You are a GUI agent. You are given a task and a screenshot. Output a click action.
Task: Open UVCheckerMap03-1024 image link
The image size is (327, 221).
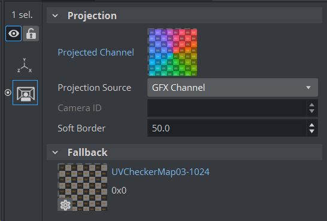click(161, 172)
